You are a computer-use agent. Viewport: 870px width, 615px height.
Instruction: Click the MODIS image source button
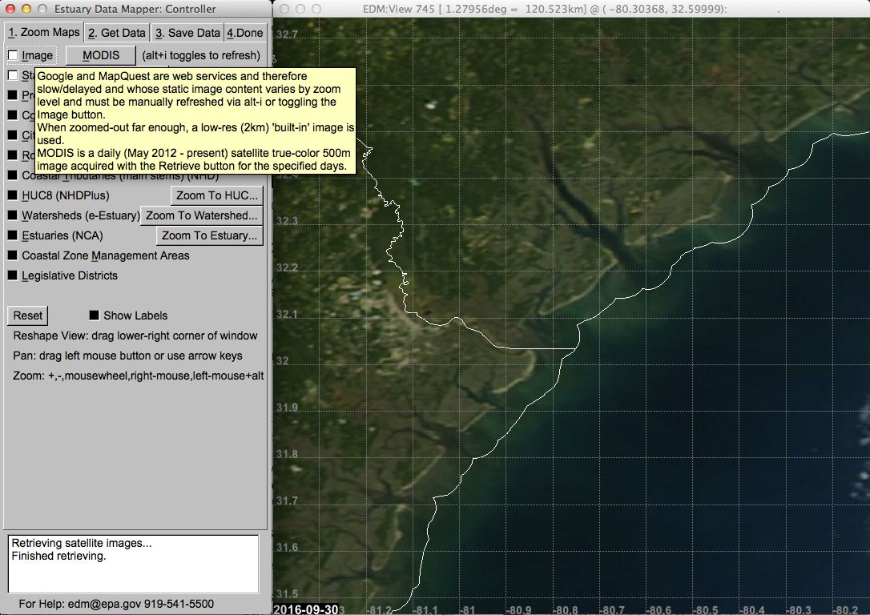[101, 55]
